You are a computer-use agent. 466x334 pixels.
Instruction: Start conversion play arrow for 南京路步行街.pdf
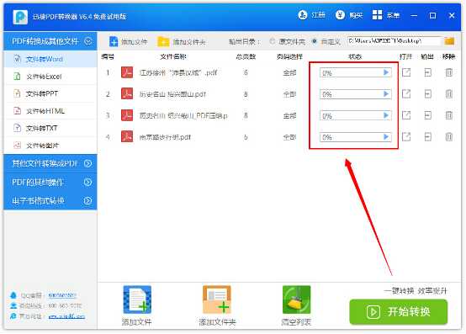click(x=386, y=136)
